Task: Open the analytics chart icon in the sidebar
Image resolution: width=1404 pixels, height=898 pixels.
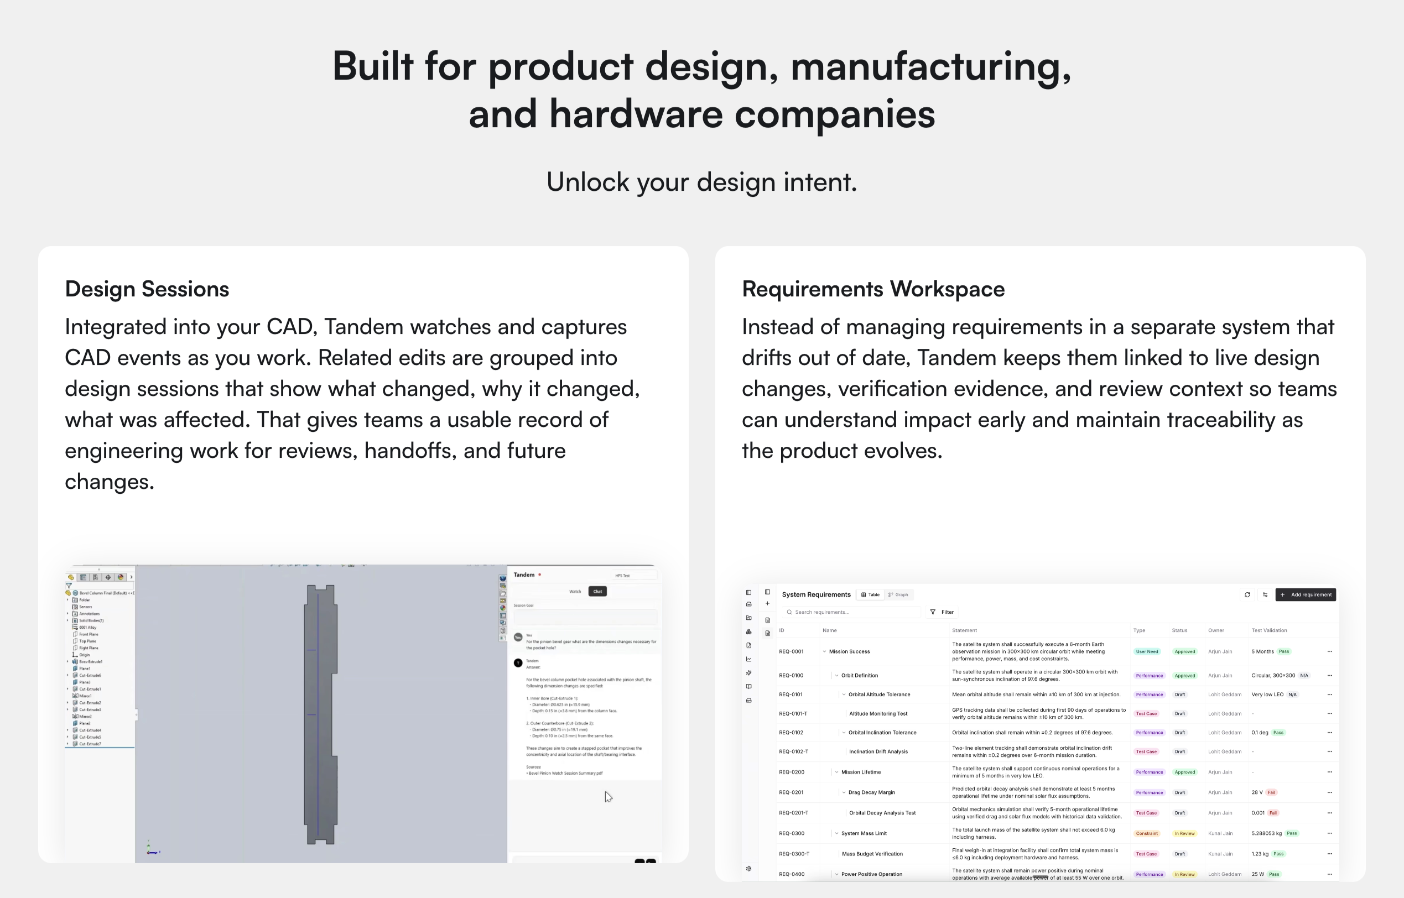Action: 749,660
